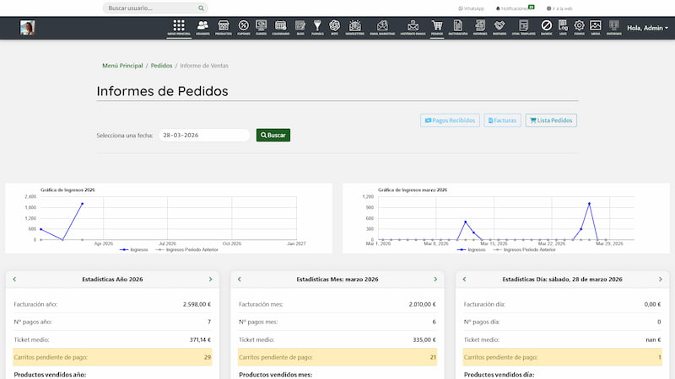Open Pagos Recibidos button
The image size is (675, 379).
pyautogui.click(x=451, y=120)
